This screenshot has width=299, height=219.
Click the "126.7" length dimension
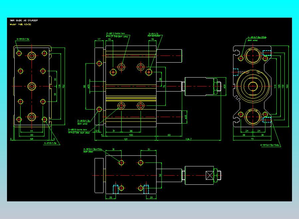click(x=188, y=139)
